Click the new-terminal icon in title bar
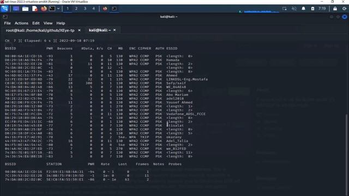 tap(5, 17)
